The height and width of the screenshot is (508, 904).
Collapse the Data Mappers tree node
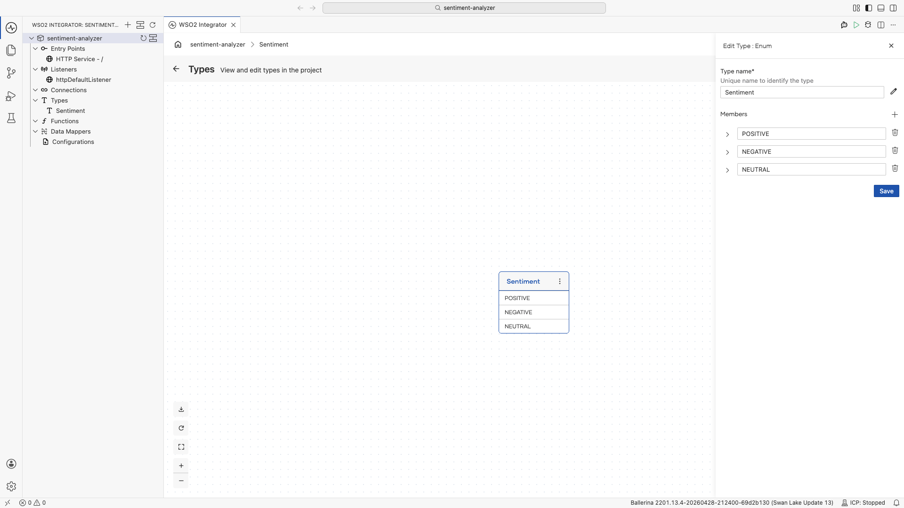pos(35,131)
